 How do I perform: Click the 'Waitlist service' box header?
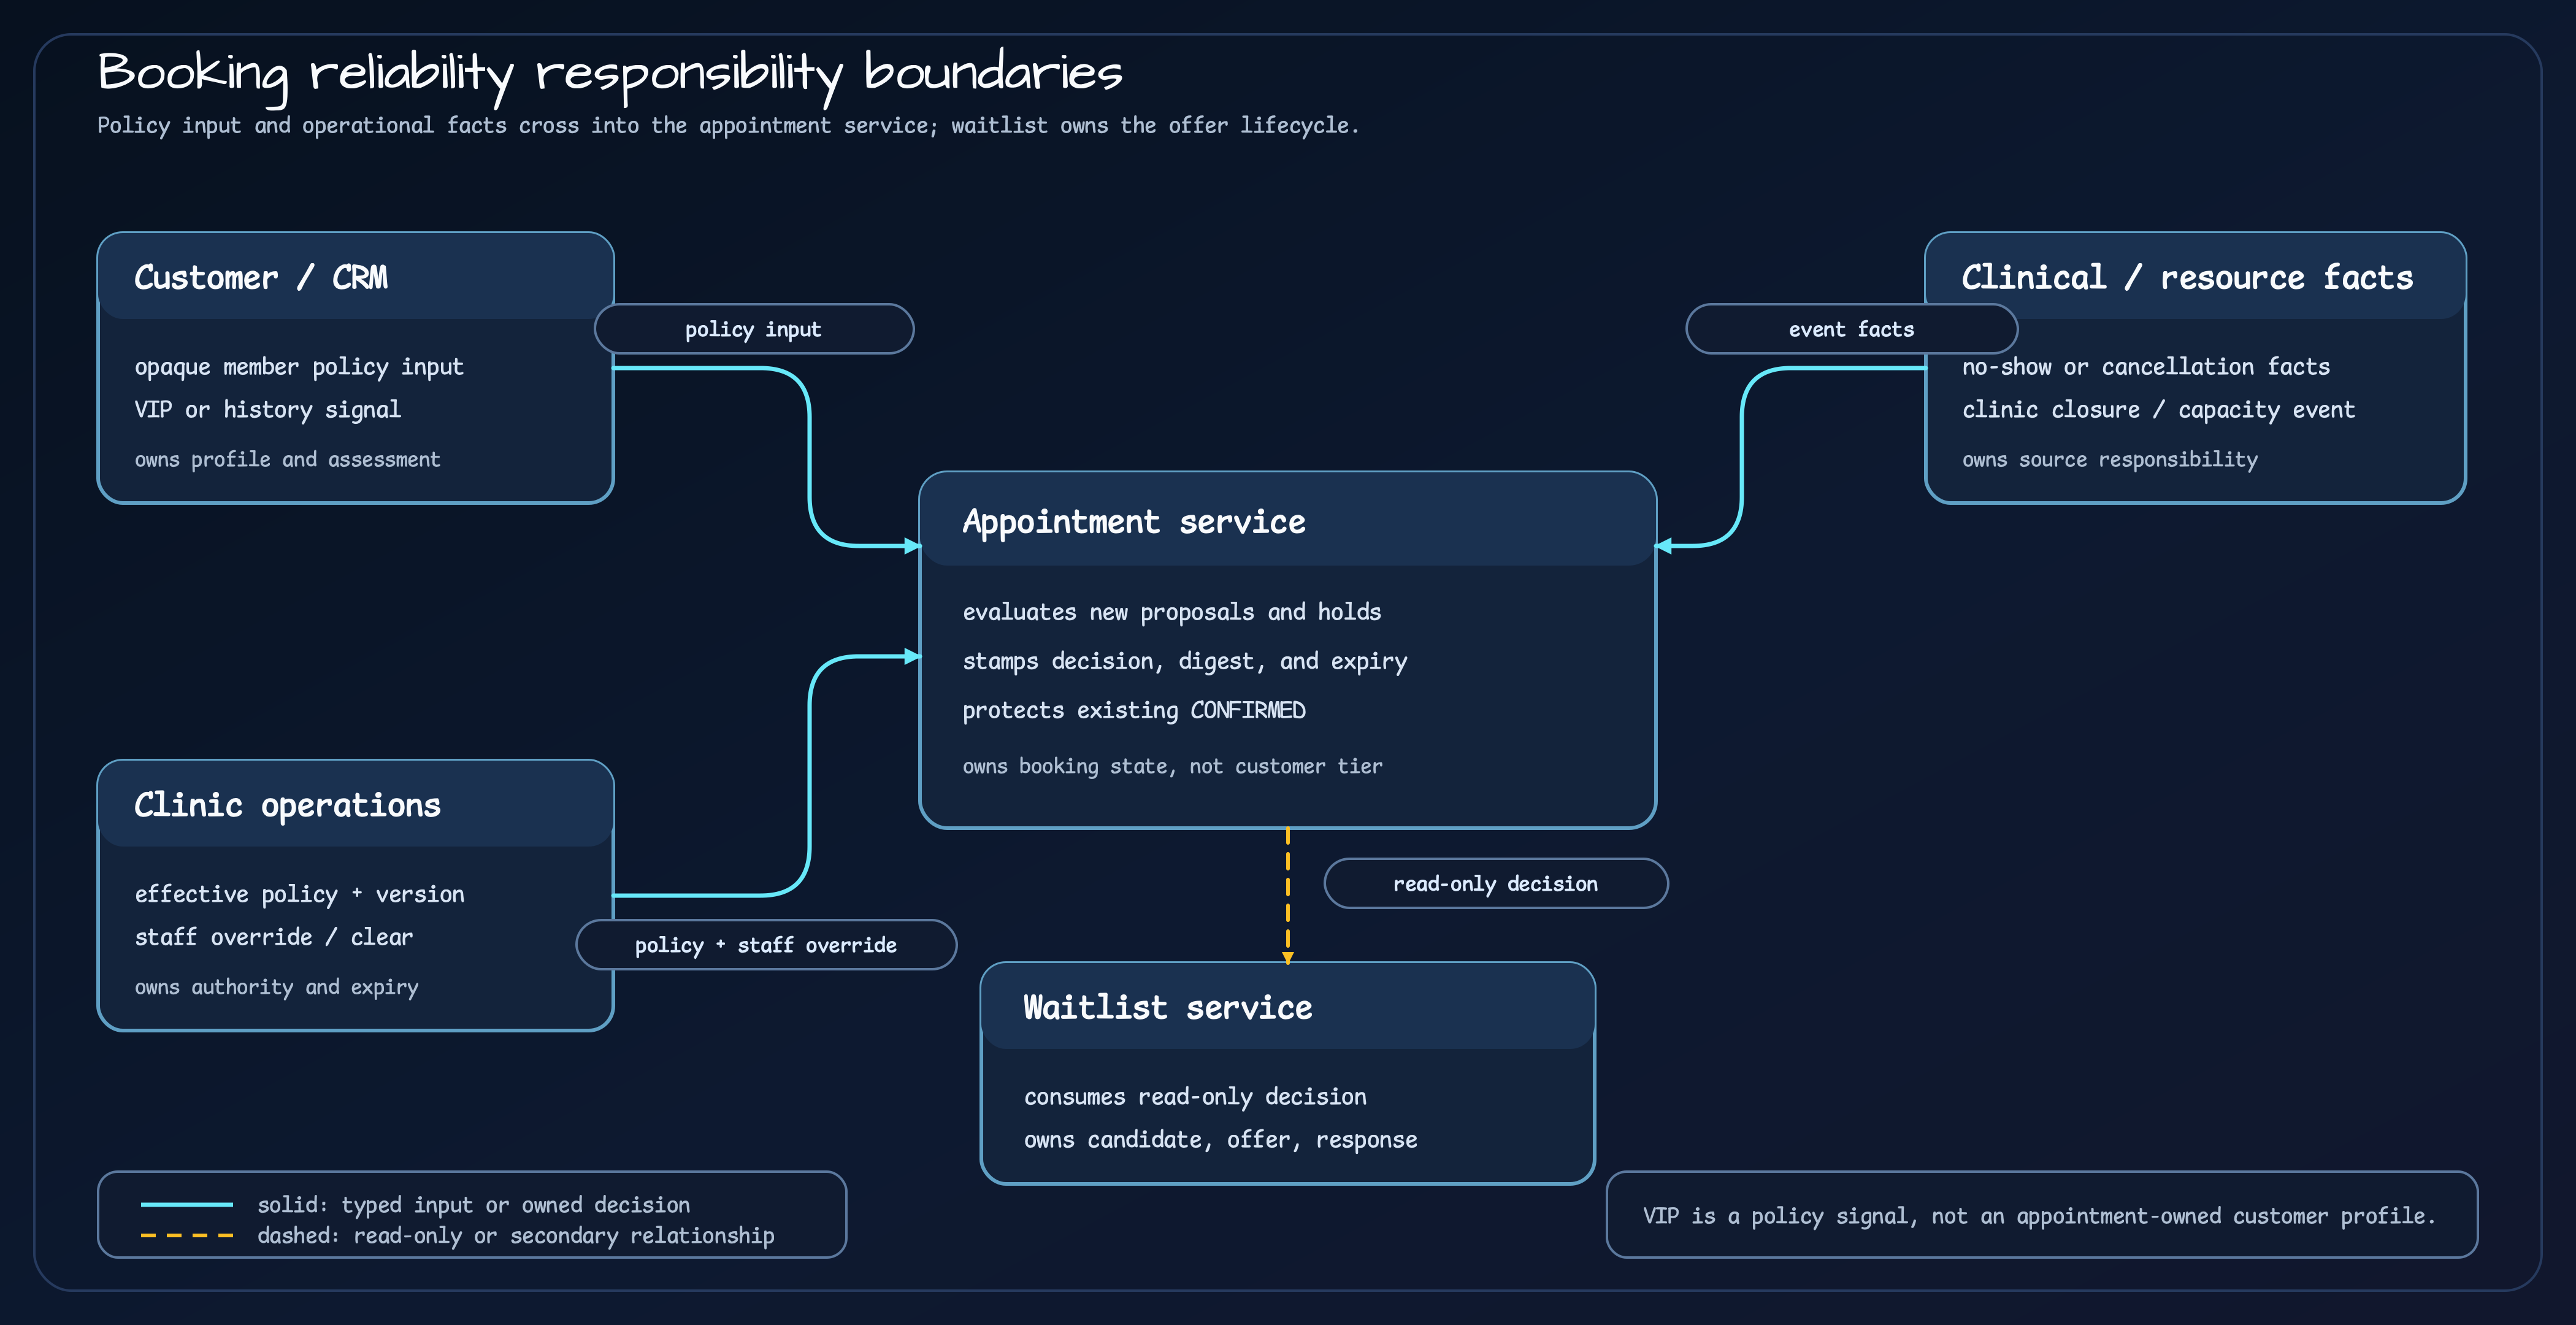tap(1288, 1006)
